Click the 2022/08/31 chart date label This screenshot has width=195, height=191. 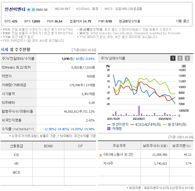click(x=139, y=119)
